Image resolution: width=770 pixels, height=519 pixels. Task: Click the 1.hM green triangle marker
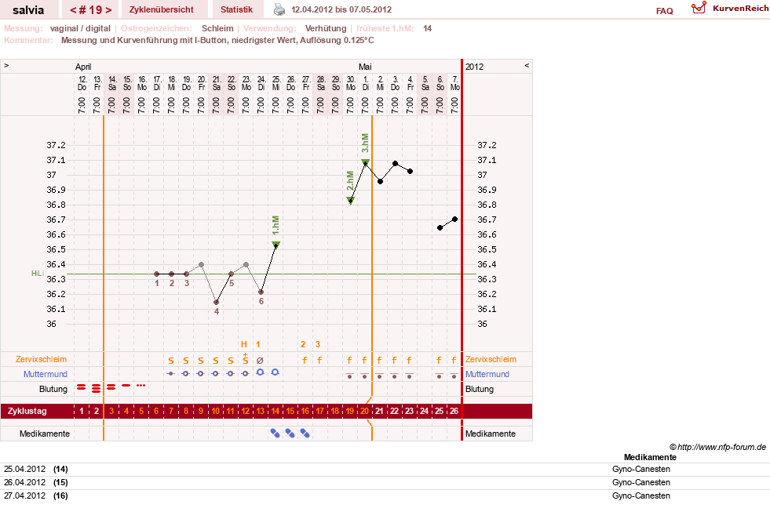tap(276, 245)
